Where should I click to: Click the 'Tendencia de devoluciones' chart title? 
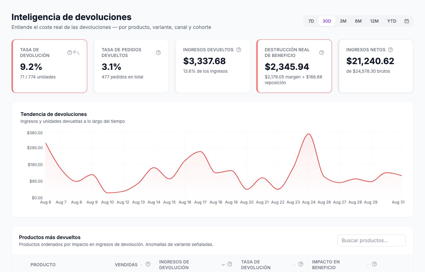coord(54,114)
